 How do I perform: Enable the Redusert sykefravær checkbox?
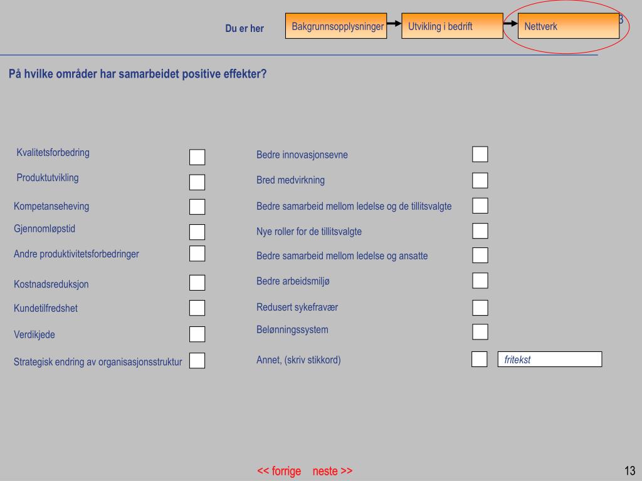tap(480, 308)
